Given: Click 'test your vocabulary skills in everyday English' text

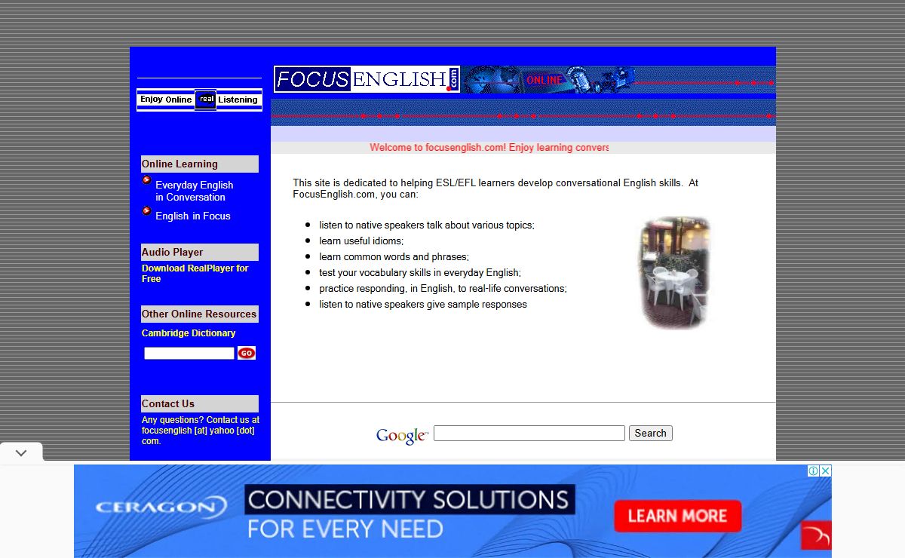Looking at the screenshot, I should (420, 272).
